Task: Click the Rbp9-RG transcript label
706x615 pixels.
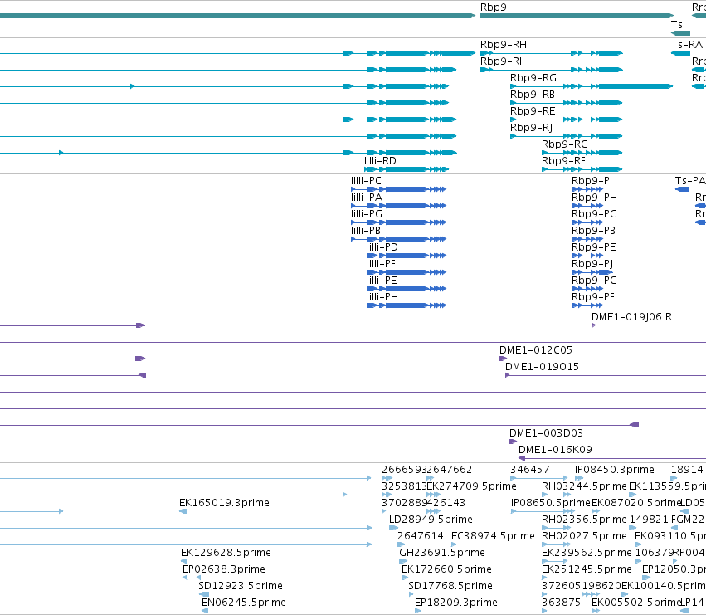Action: coord(533,78)
